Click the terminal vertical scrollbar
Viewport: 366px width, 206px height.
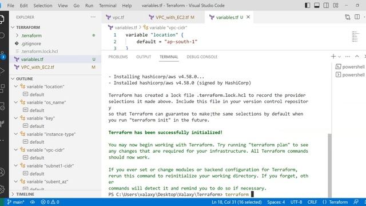point(329,165)
